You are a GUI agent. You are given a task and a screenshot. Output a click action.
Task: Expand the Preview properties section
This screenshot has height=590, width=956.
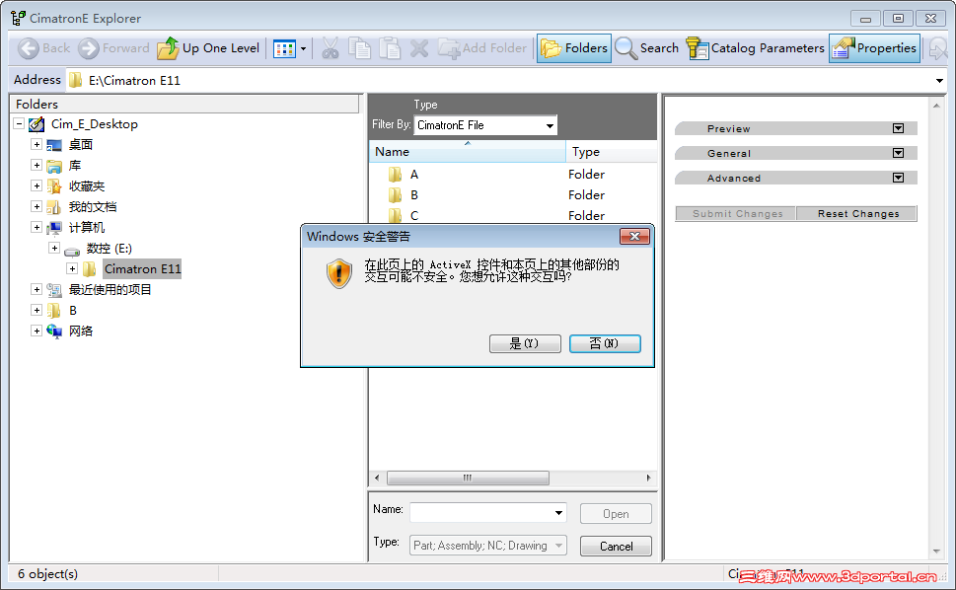(898, 128)
